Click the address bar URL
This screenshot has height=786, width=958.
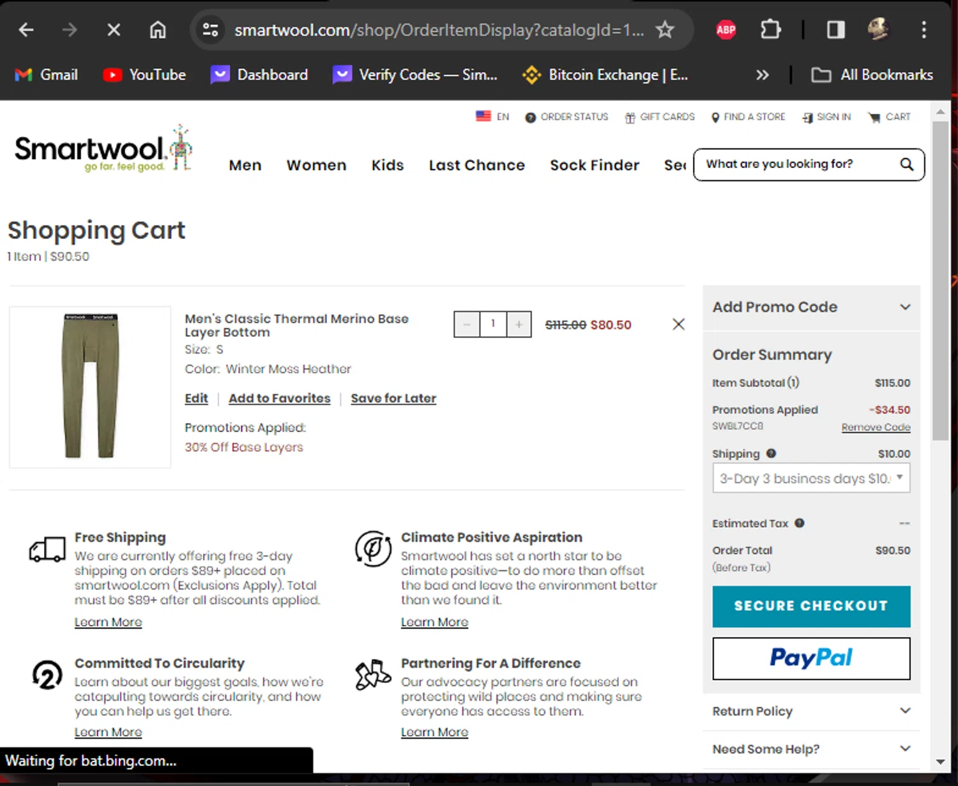click(x=439, y=30)
